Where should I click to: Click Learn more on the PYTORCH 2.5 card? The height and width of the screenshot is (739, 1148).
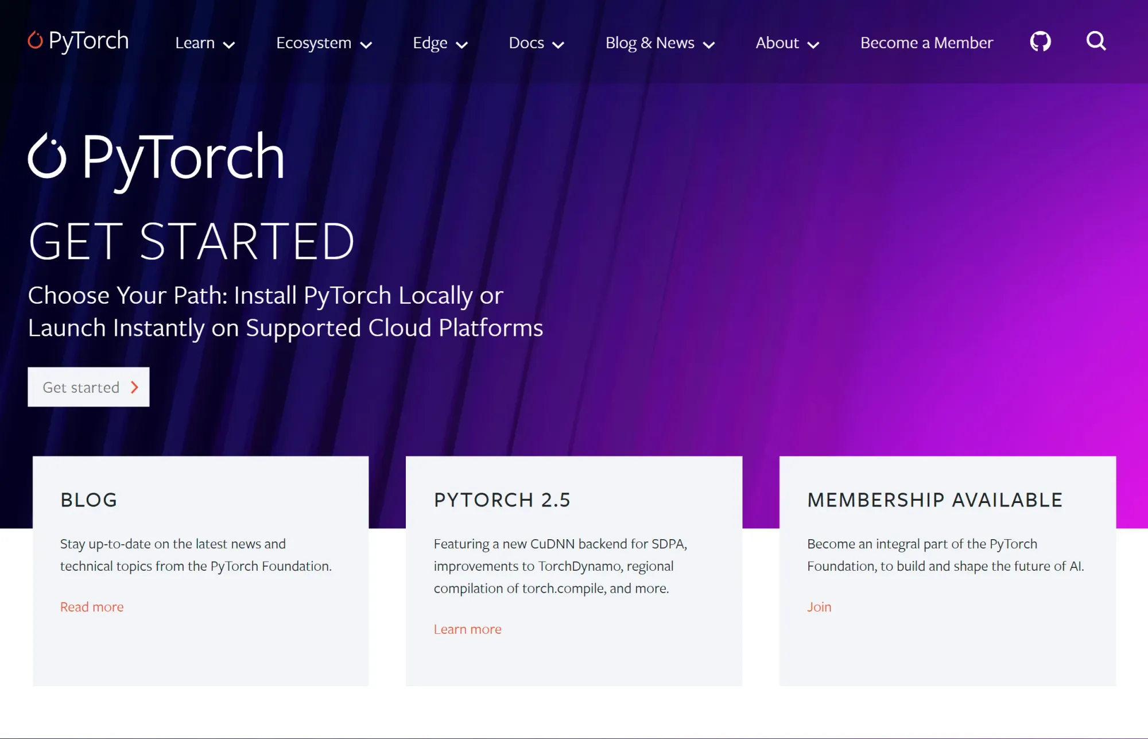click(468, 629)
